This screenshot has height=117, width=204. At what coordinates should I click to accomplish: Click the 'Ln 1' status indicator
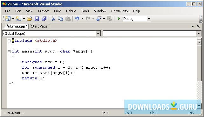tap(105, 113)
